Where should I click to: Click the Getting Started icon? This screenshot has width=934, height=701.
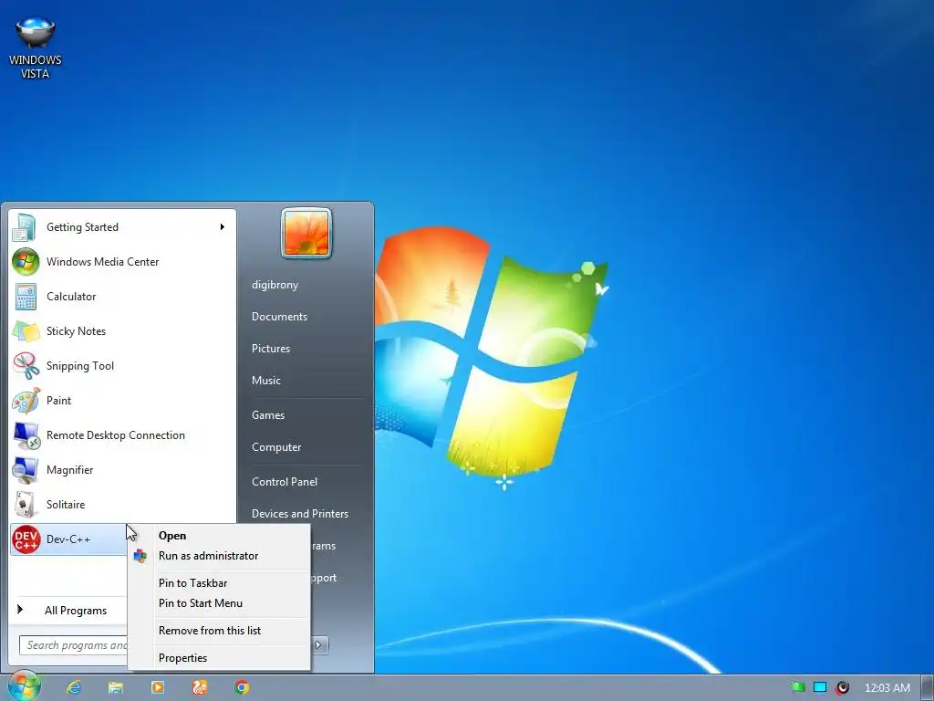[26, 227]
